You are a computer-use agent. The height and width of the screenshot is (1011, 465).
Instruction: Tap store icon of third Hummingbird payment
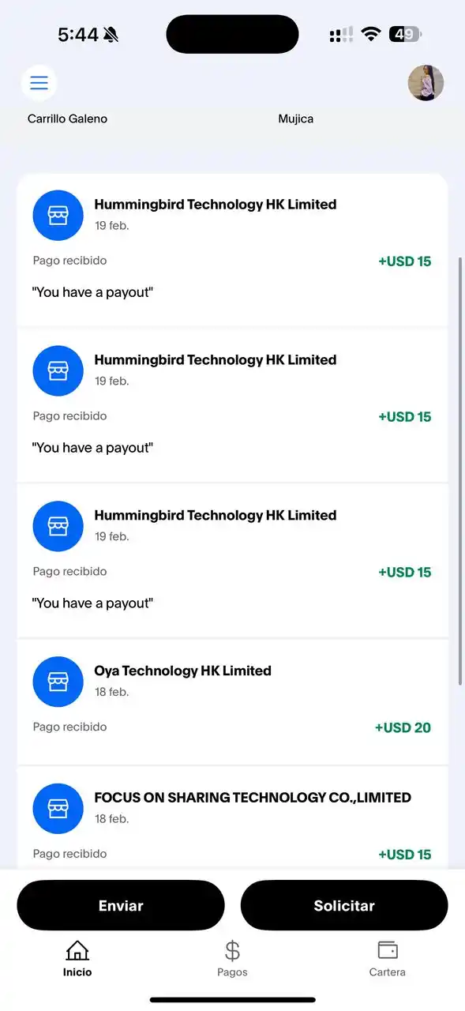pyautogui.click(x=58, y=527)
